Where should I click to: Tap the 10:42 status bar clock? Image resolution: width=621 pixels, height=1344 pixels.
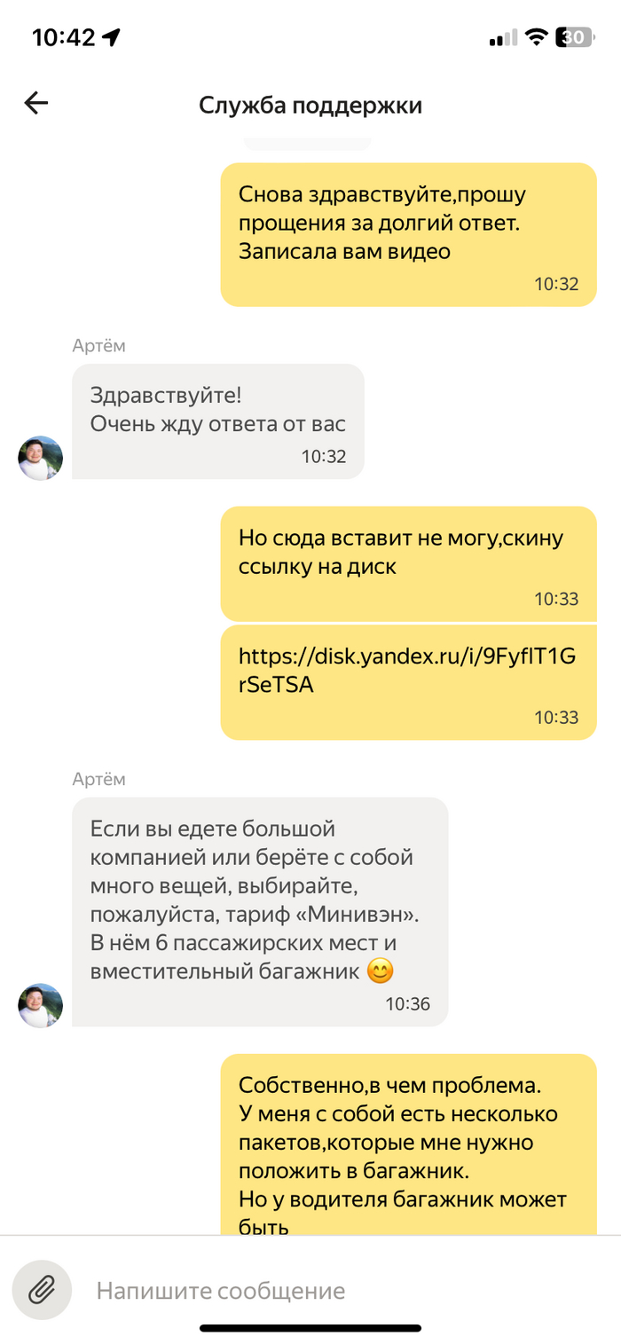(63, 37)
